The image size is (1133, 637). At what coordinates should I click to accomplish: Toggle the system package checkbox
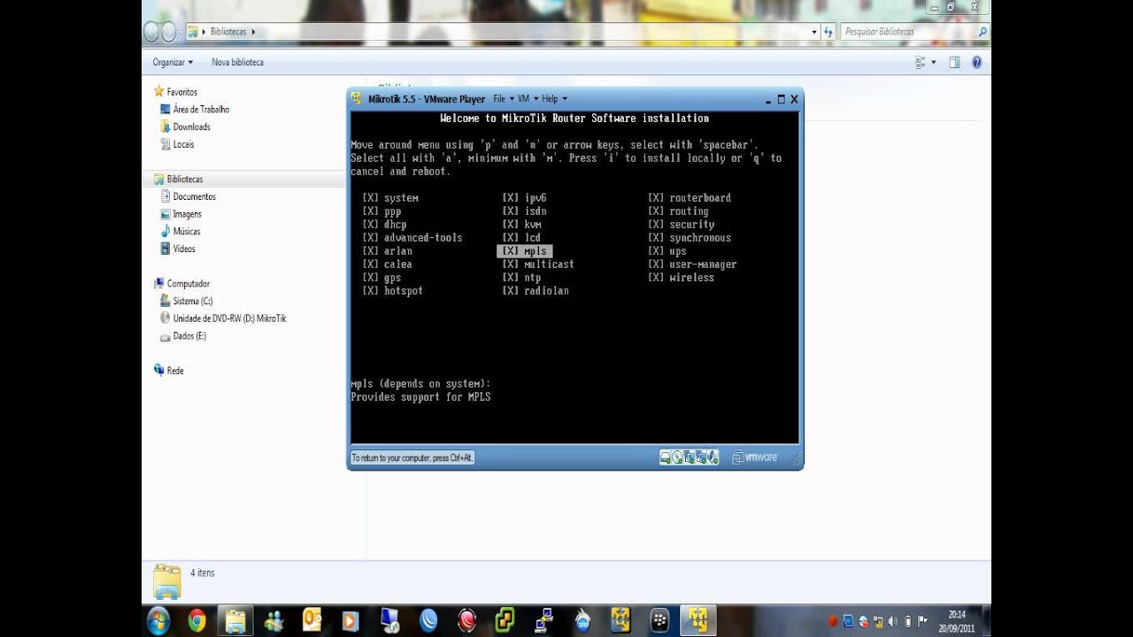[370, 198]
